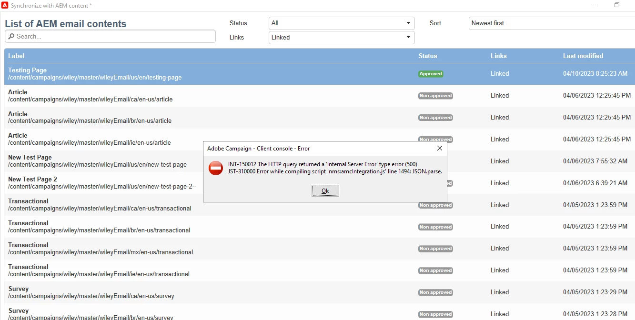
Task: Select Transactional row for ca/en-us
Action: pyautogui.click(x=320, y=205)
